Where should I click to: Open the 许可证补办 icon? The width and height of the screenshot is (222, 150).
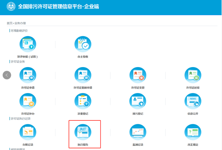point(28,102)
